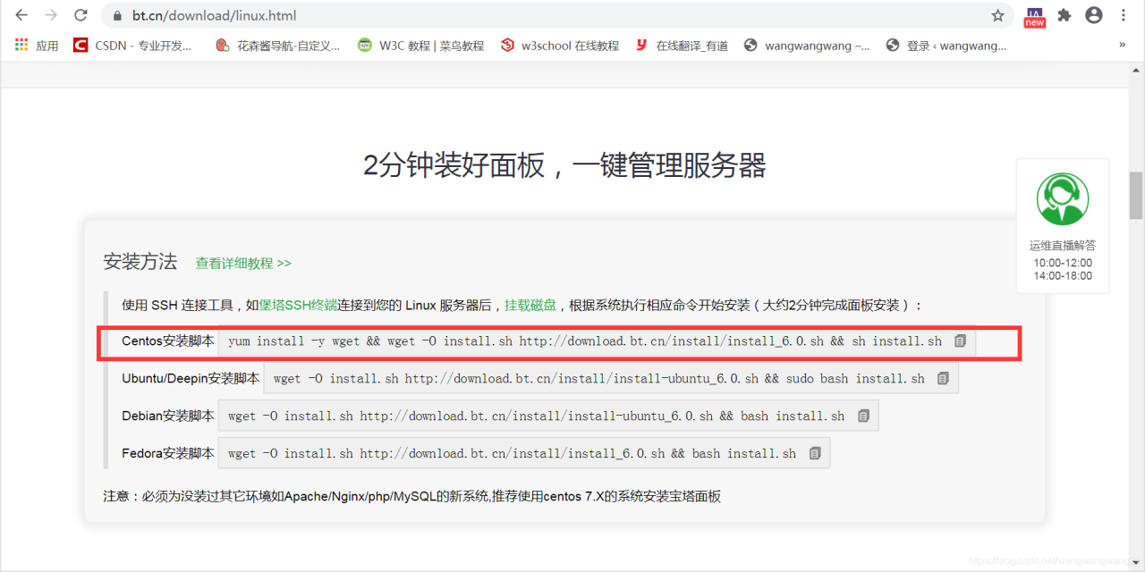Click the Ubuntu/Deepin安装脚本 label
The width and height of the screenshot is (1145, 572).
[x=191, y=379]
